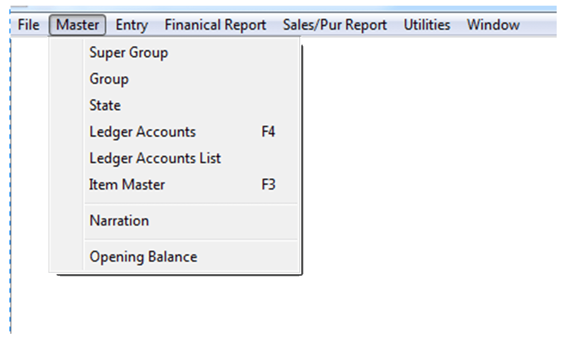Viewport: 566px width, 339px height.
Task: Select Item Master in the menu
Action: tap(191, 185)
